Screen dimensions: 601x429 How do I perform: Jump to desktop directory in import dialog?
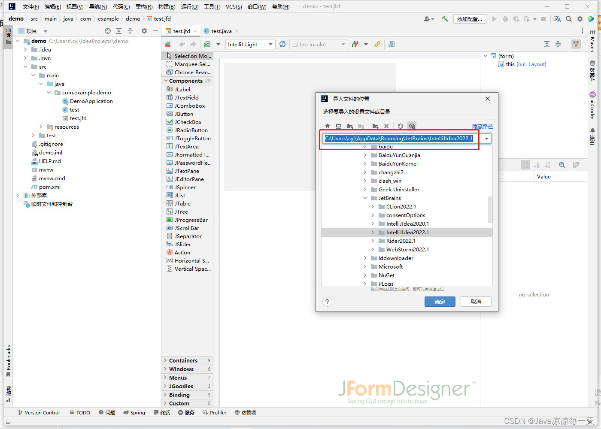coord(339,126)
